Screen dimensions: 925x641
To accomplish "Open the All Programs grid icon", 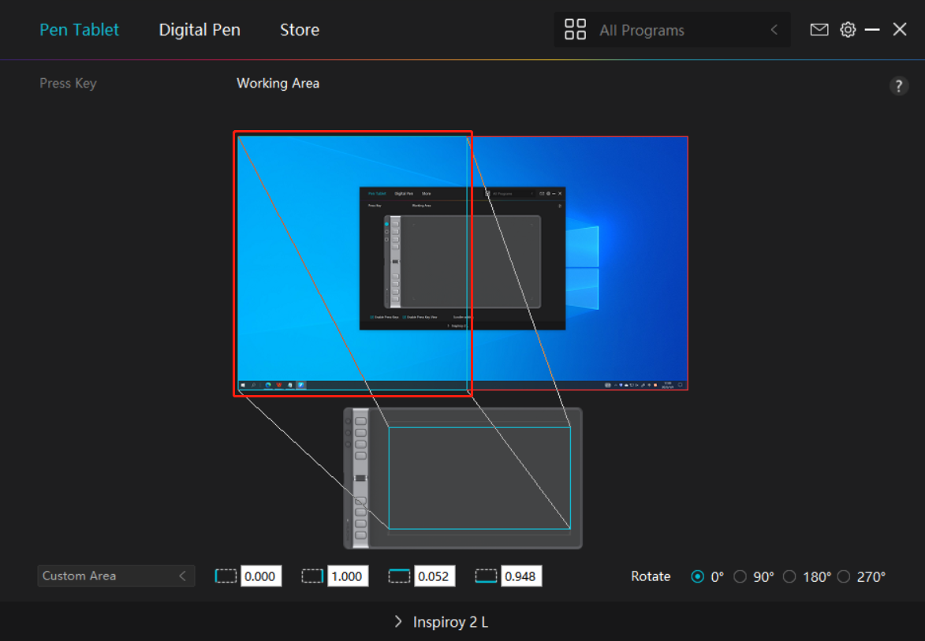I will coord(575,29).
